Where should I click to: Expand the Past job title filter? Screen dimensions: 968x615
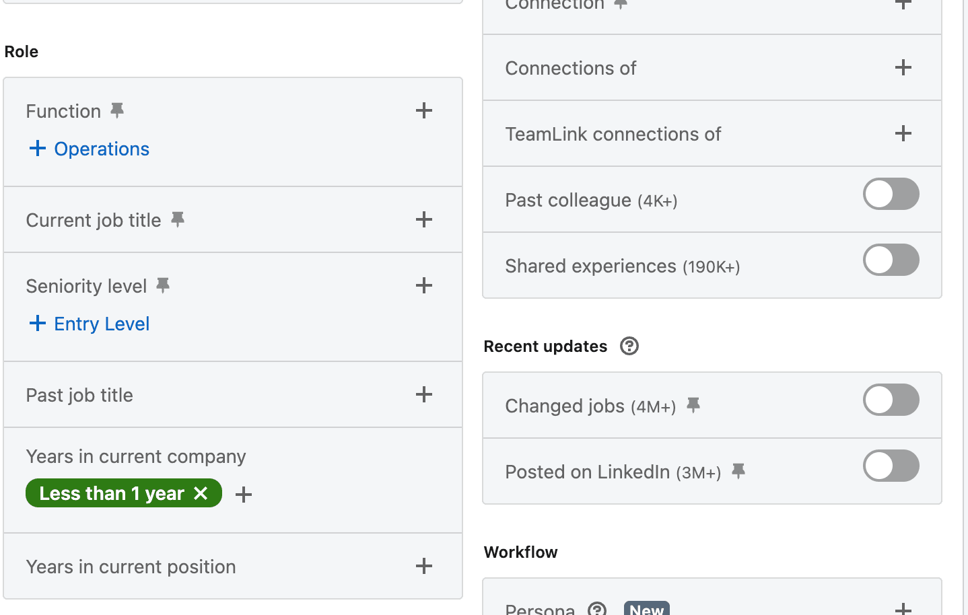coord(424,394)
